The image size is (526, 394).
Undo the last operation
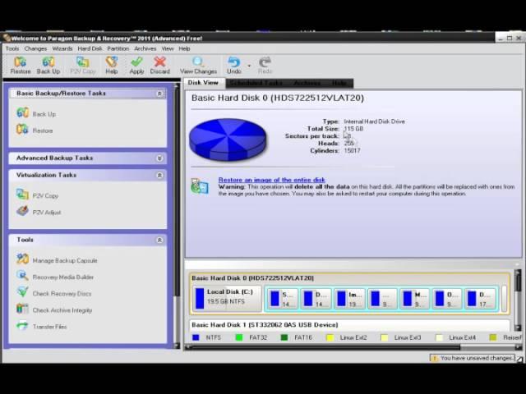click(234, 65)
